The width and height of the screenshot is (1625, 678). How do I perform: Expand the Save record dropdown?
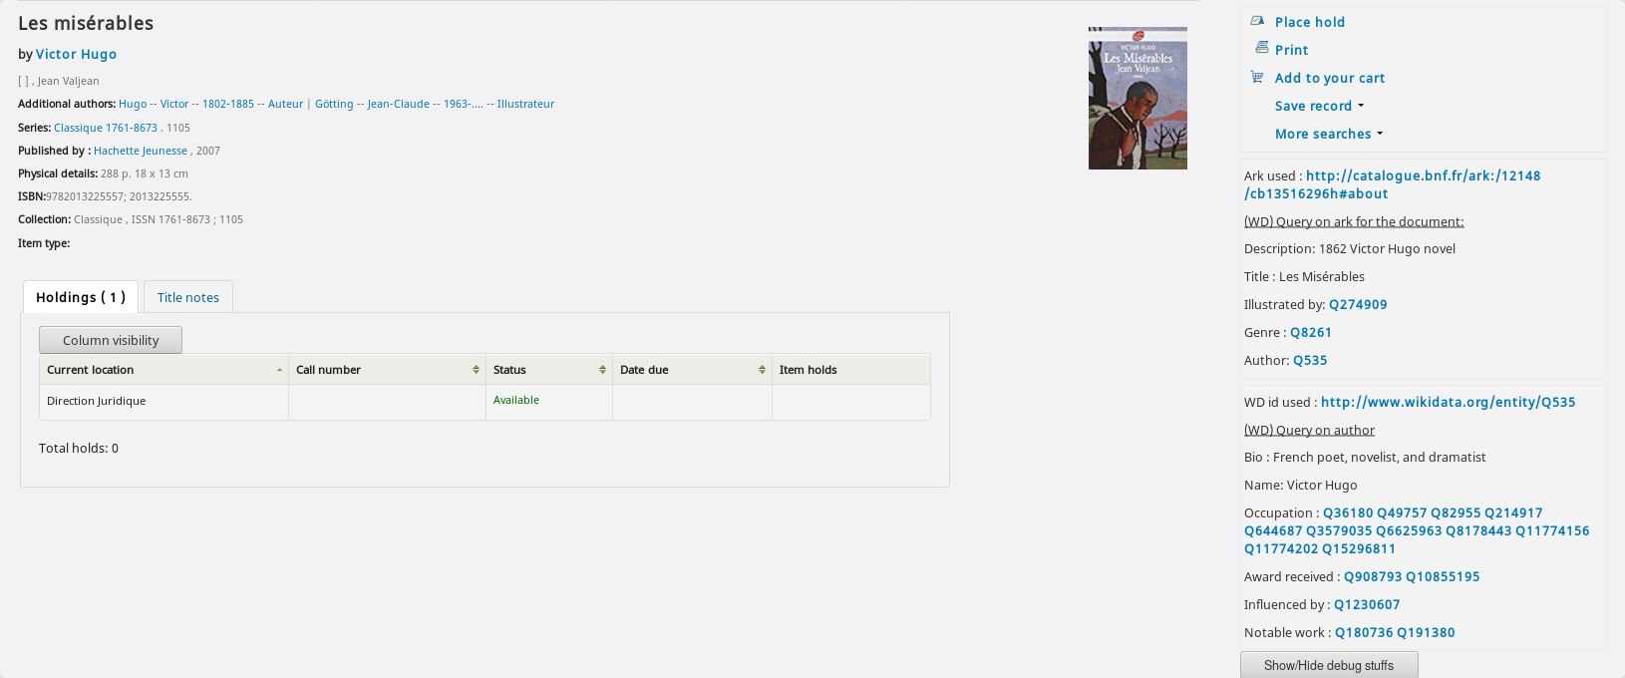coord(1318,106)
